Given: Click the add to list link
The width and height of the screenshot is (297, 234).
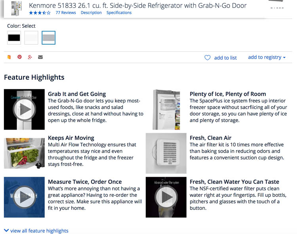Looking at the screenshot, I should pyautogui.click(x=225, y=58).
